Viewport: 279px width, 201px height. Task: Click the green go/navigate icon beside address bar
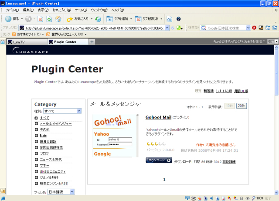tap(179, 28)
